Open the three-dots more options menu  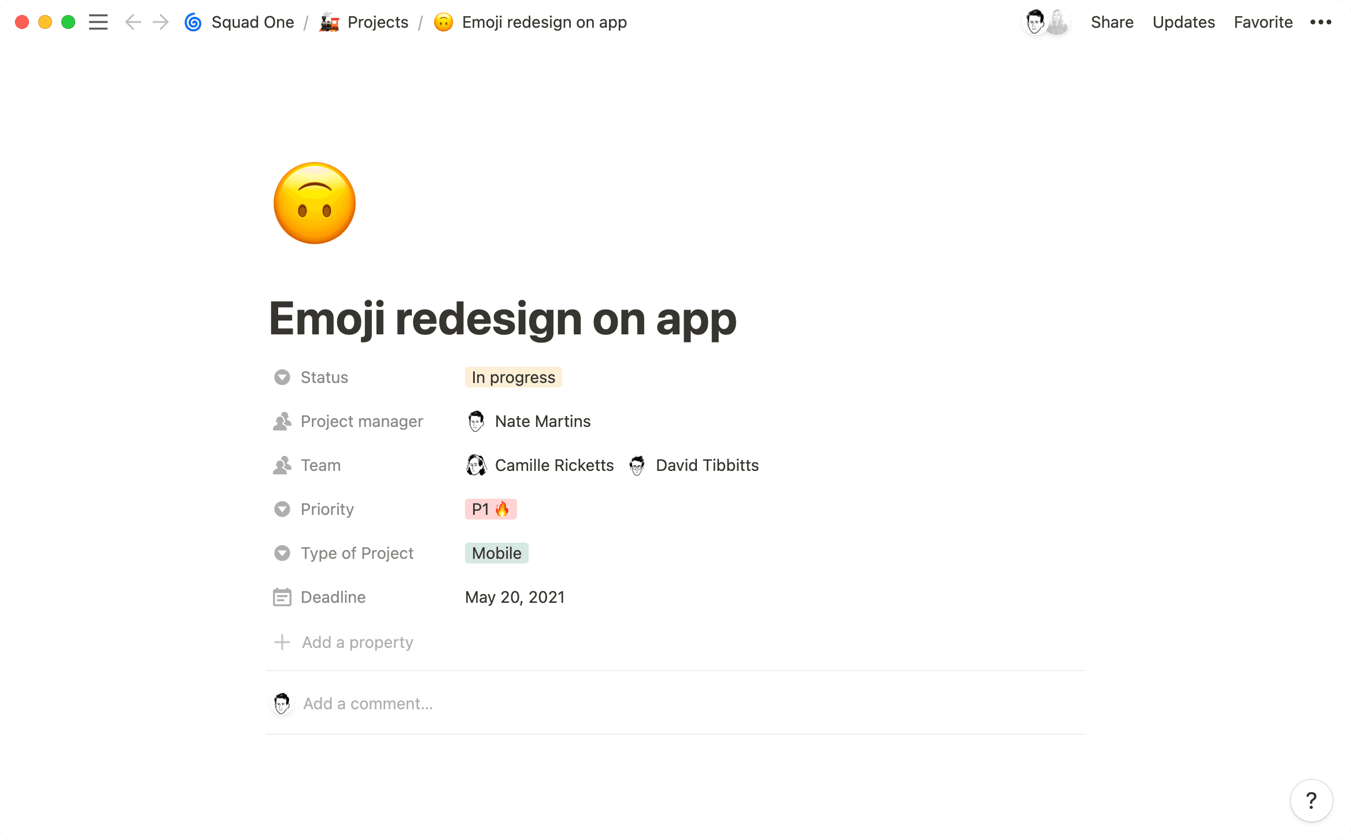click(1321, 23)
